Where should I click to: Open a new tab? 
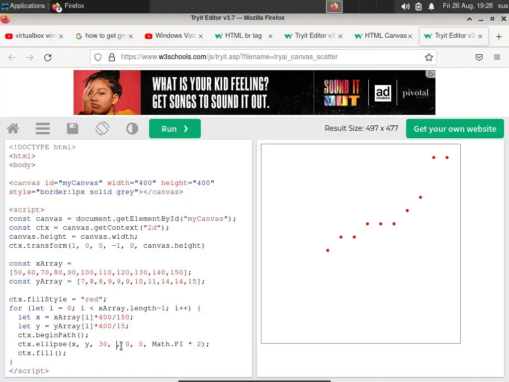pos(499,36)
